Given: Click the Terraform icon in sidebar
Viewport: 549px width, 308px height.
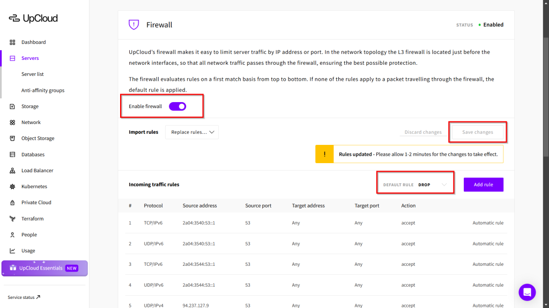Looking at the screenshot, I should [x=12, y=219].
